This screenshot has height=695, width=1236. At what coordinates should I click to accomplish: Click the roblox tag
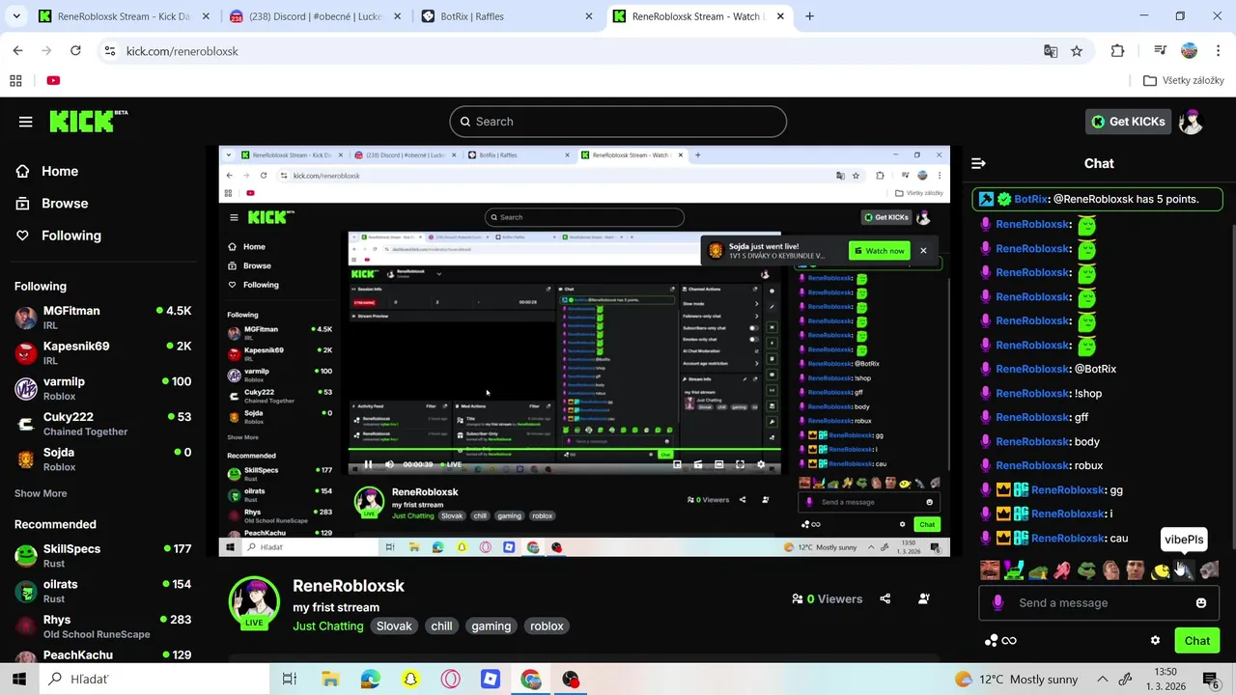click(547, 626)
